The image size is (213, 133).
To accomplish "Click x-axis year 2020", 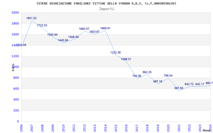I will tap(169, 128).
